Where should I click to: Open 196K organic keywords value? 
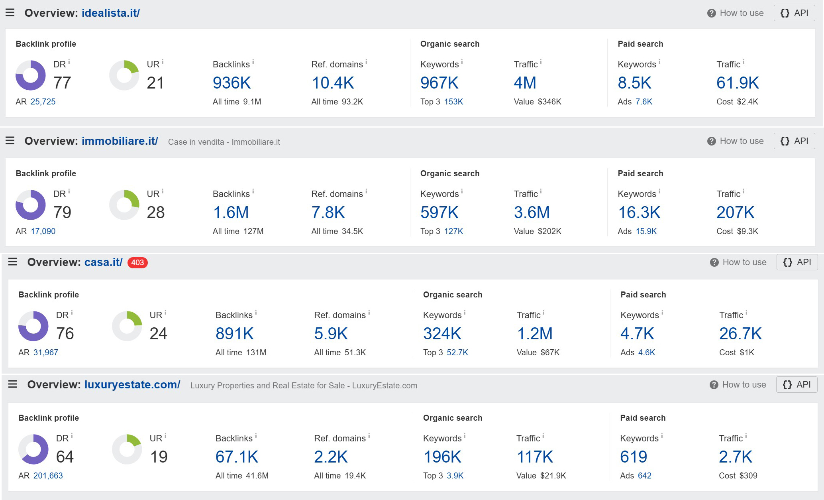442,457
